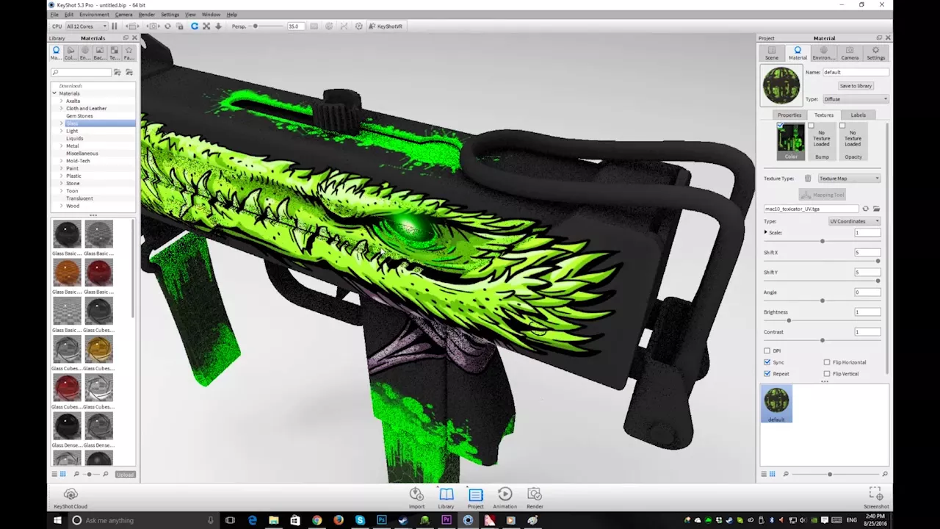Open the Environment menu
This screenshot has width=940, height=529.
[x=94, y=15]
